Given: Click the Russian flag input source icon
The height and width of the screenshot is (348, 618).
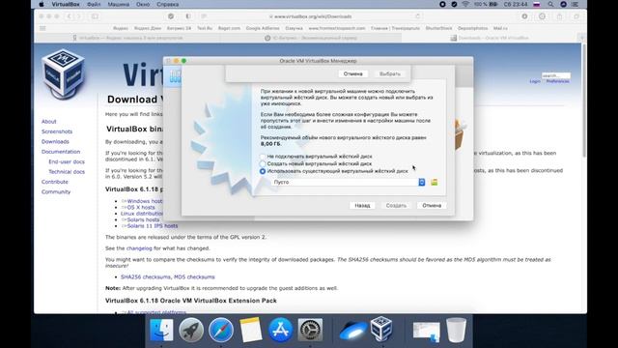Looking at the screenshot, I should pyautogui.click(x=537, y=4).
